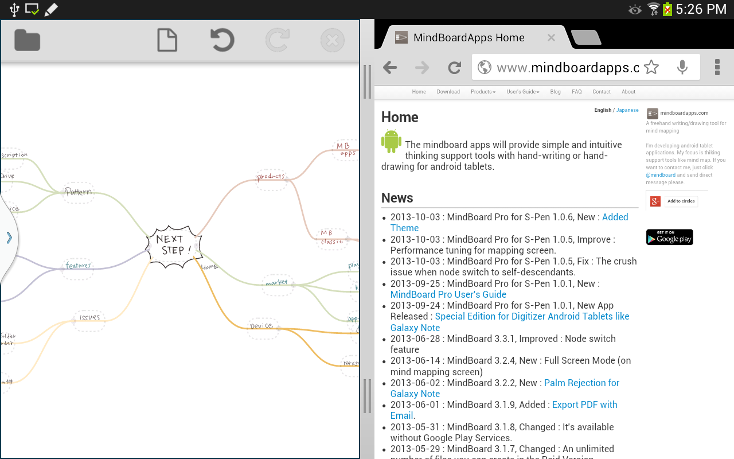The image size is (734, 459).
Task: Click the redo arrow in MindBoard
Action: tap(278, 41)
